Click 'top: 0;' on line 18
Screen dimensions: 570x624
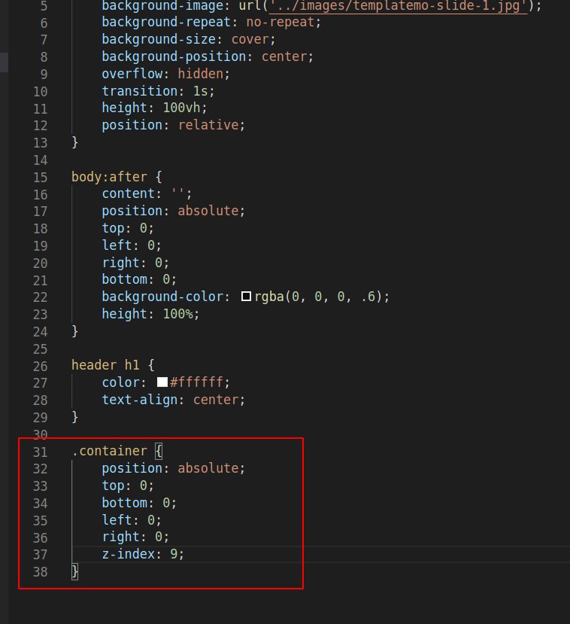(128, 228)
